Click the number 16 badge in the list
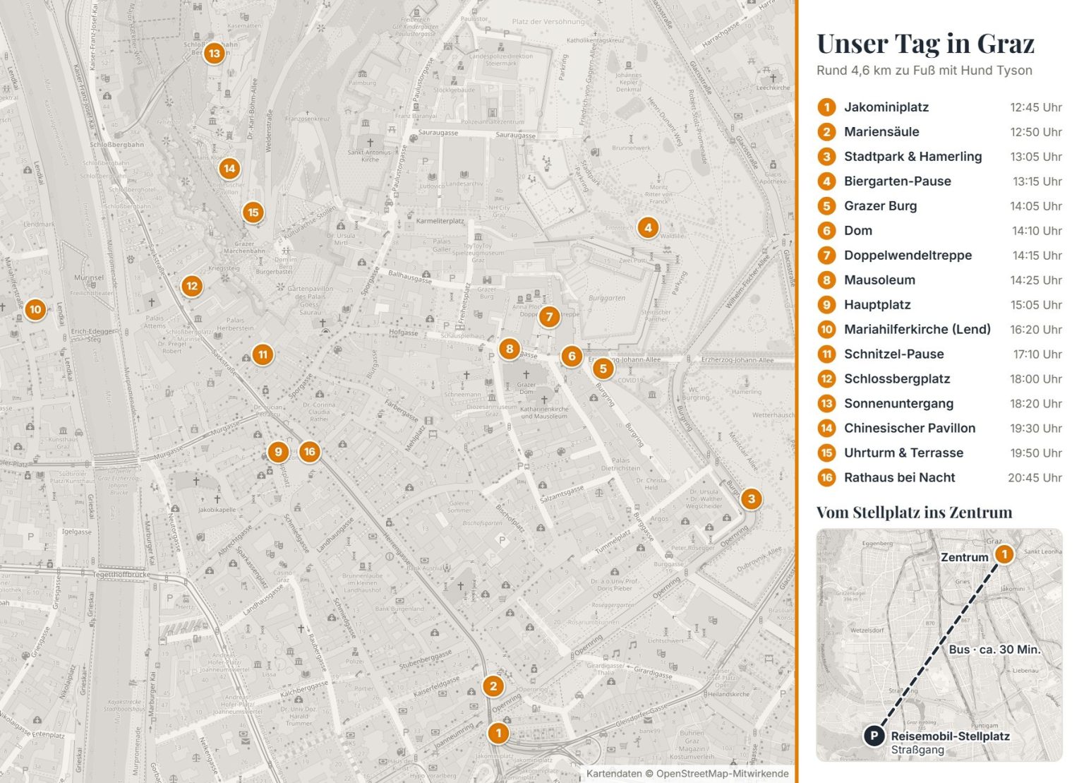The width and height of the screenshot is (1084, 783). pyautogui.click(x=826, y=478)
